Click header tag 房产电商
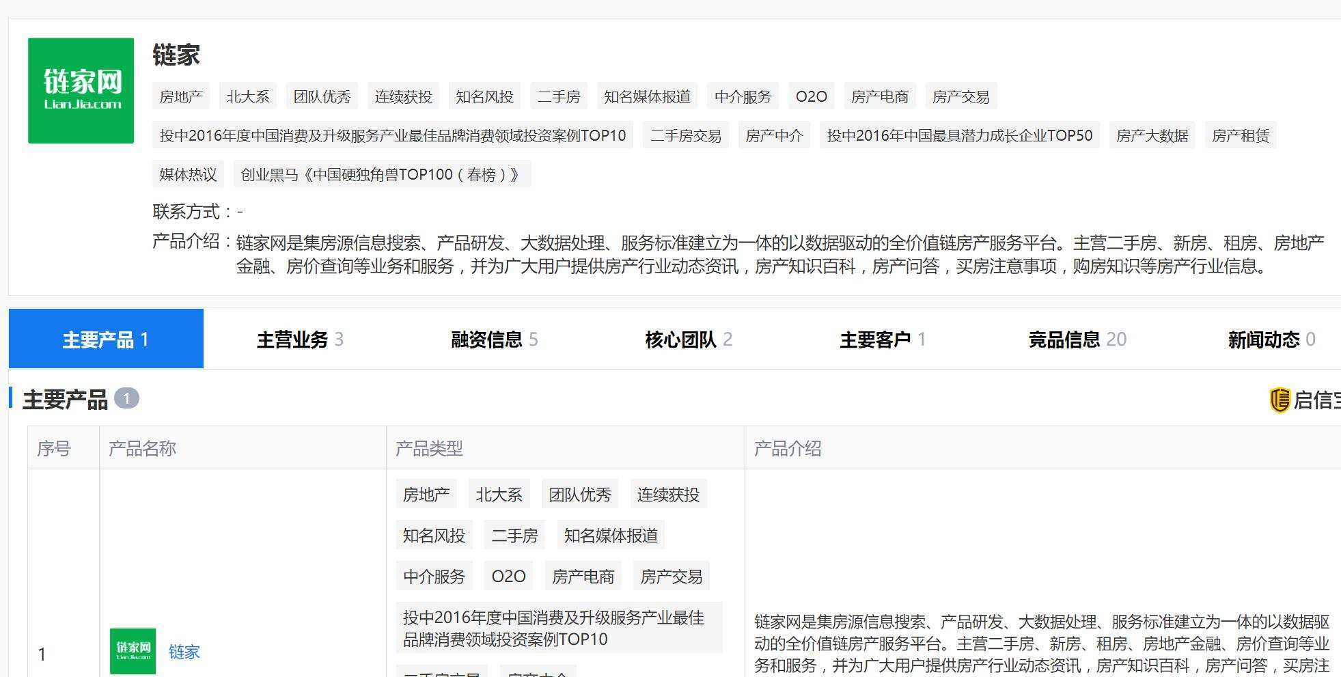Viewport: 1341px width, 677px height. point(880,96)
